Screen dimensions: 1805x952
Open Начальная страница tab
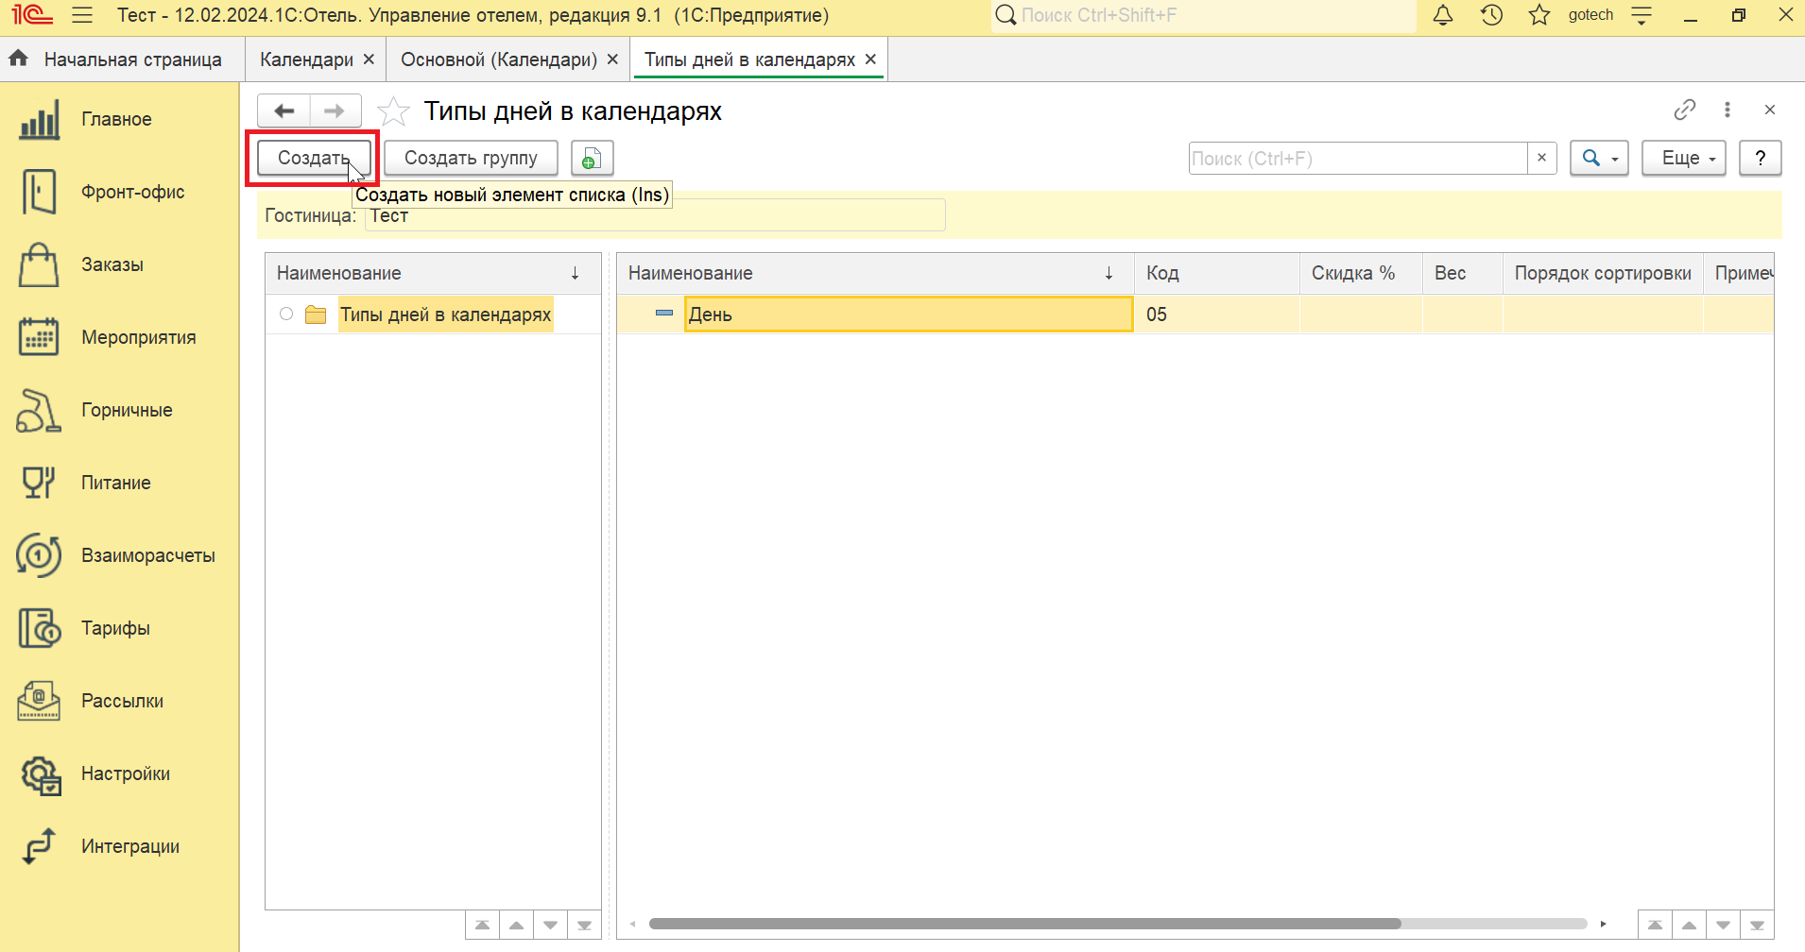click(132, 59)
